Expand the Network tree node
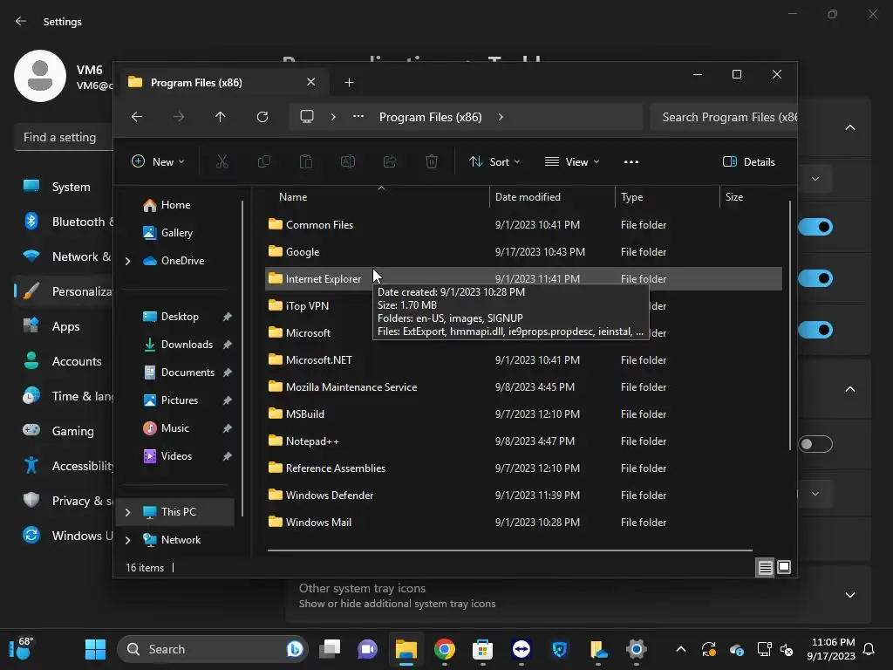This screenshot has height=670, width=893. pyautogui.click(x=127, y=540)
